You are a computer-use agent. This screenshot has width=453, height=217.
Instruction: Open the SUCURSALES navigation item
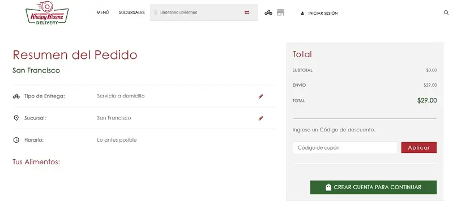pos(131,12)
